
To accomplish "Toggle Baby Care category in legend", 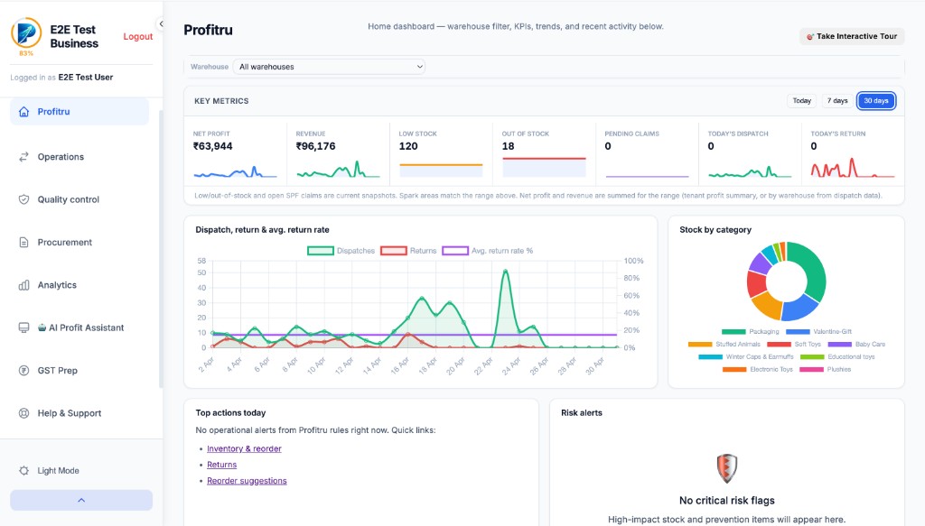I will 856,344.
